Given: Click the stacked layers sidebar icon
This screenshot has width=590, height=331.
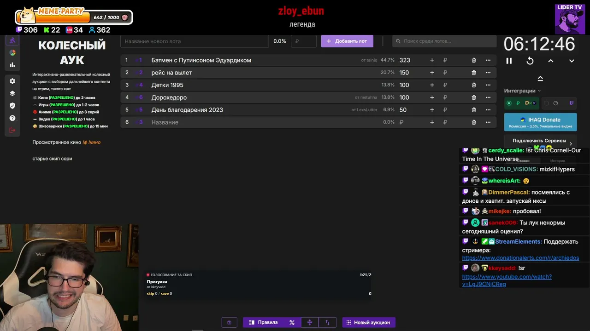Looking at the screenshot, I should click(12, 93).
